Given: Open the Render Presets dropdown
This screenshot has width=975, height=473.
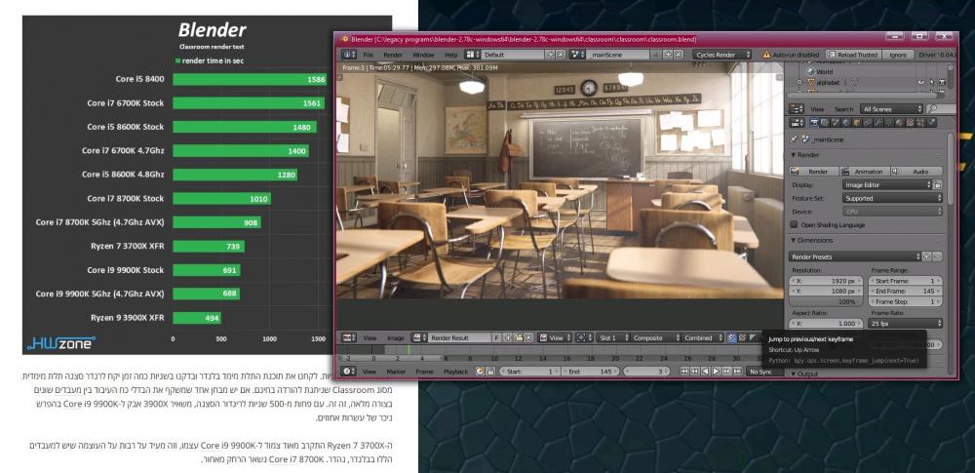Looking at the screenshot, I should (x=856, y=256).
